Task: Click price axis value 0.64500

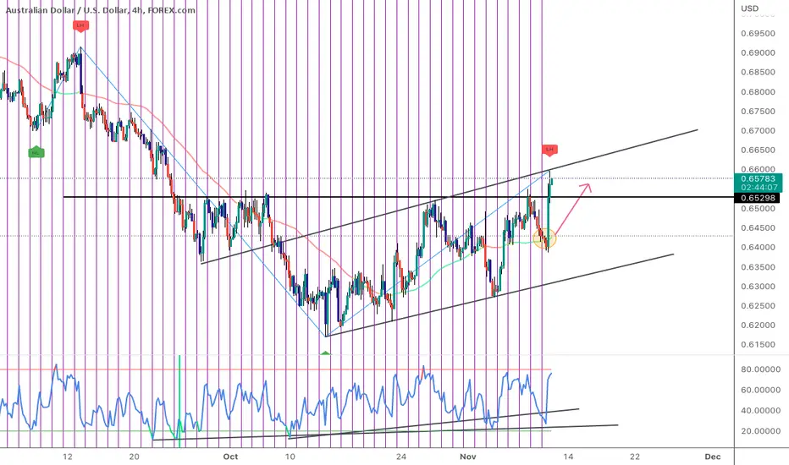Action: [x=758, y=227]
